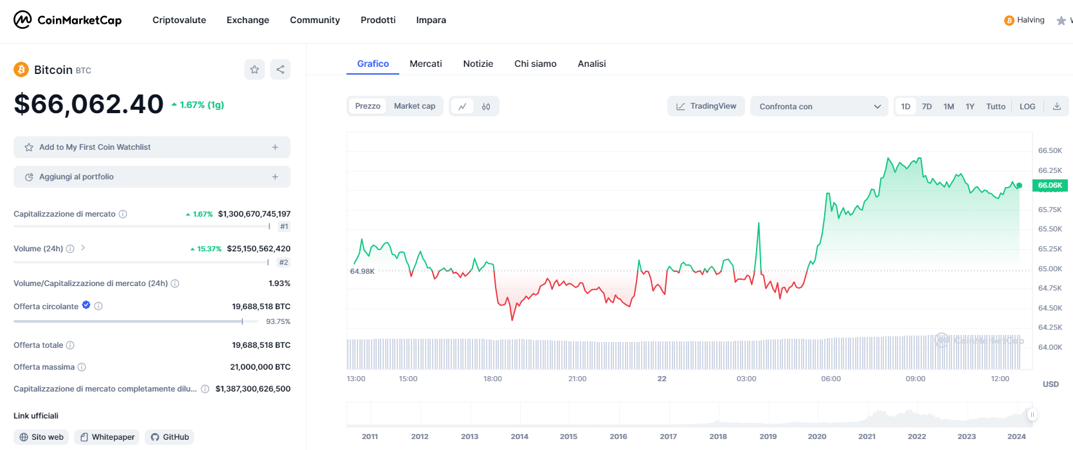Click the watchlist star in top bar
The height and width of the screenshot is (450, 1073).
tap(1061, 21)
